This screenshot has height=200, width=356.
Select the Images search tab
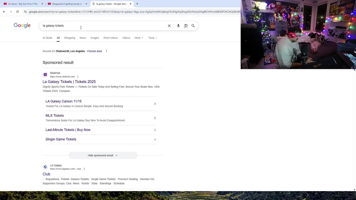point(95,38)
